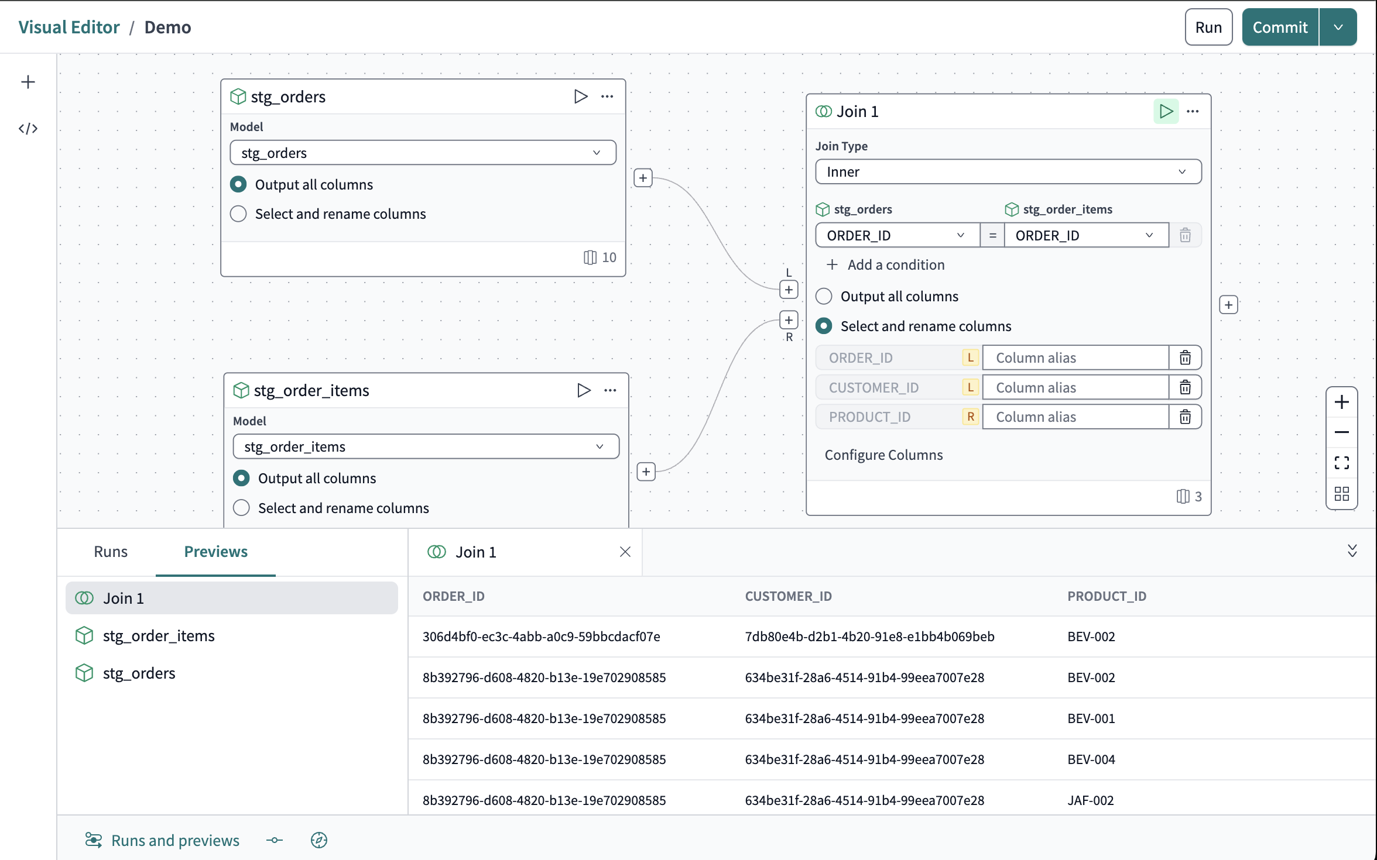Image resolution: width=1377 pixels, height=860 pixels.
Task: Select the Previews tab in bottom panel
Action: 215,551
